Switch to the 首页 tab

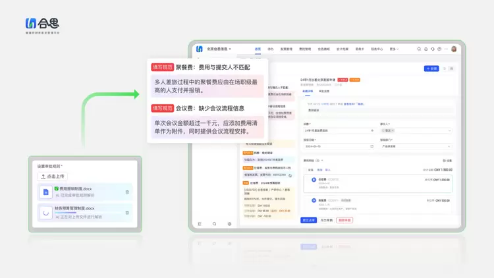pyautogui.click(x=258, y=49)
